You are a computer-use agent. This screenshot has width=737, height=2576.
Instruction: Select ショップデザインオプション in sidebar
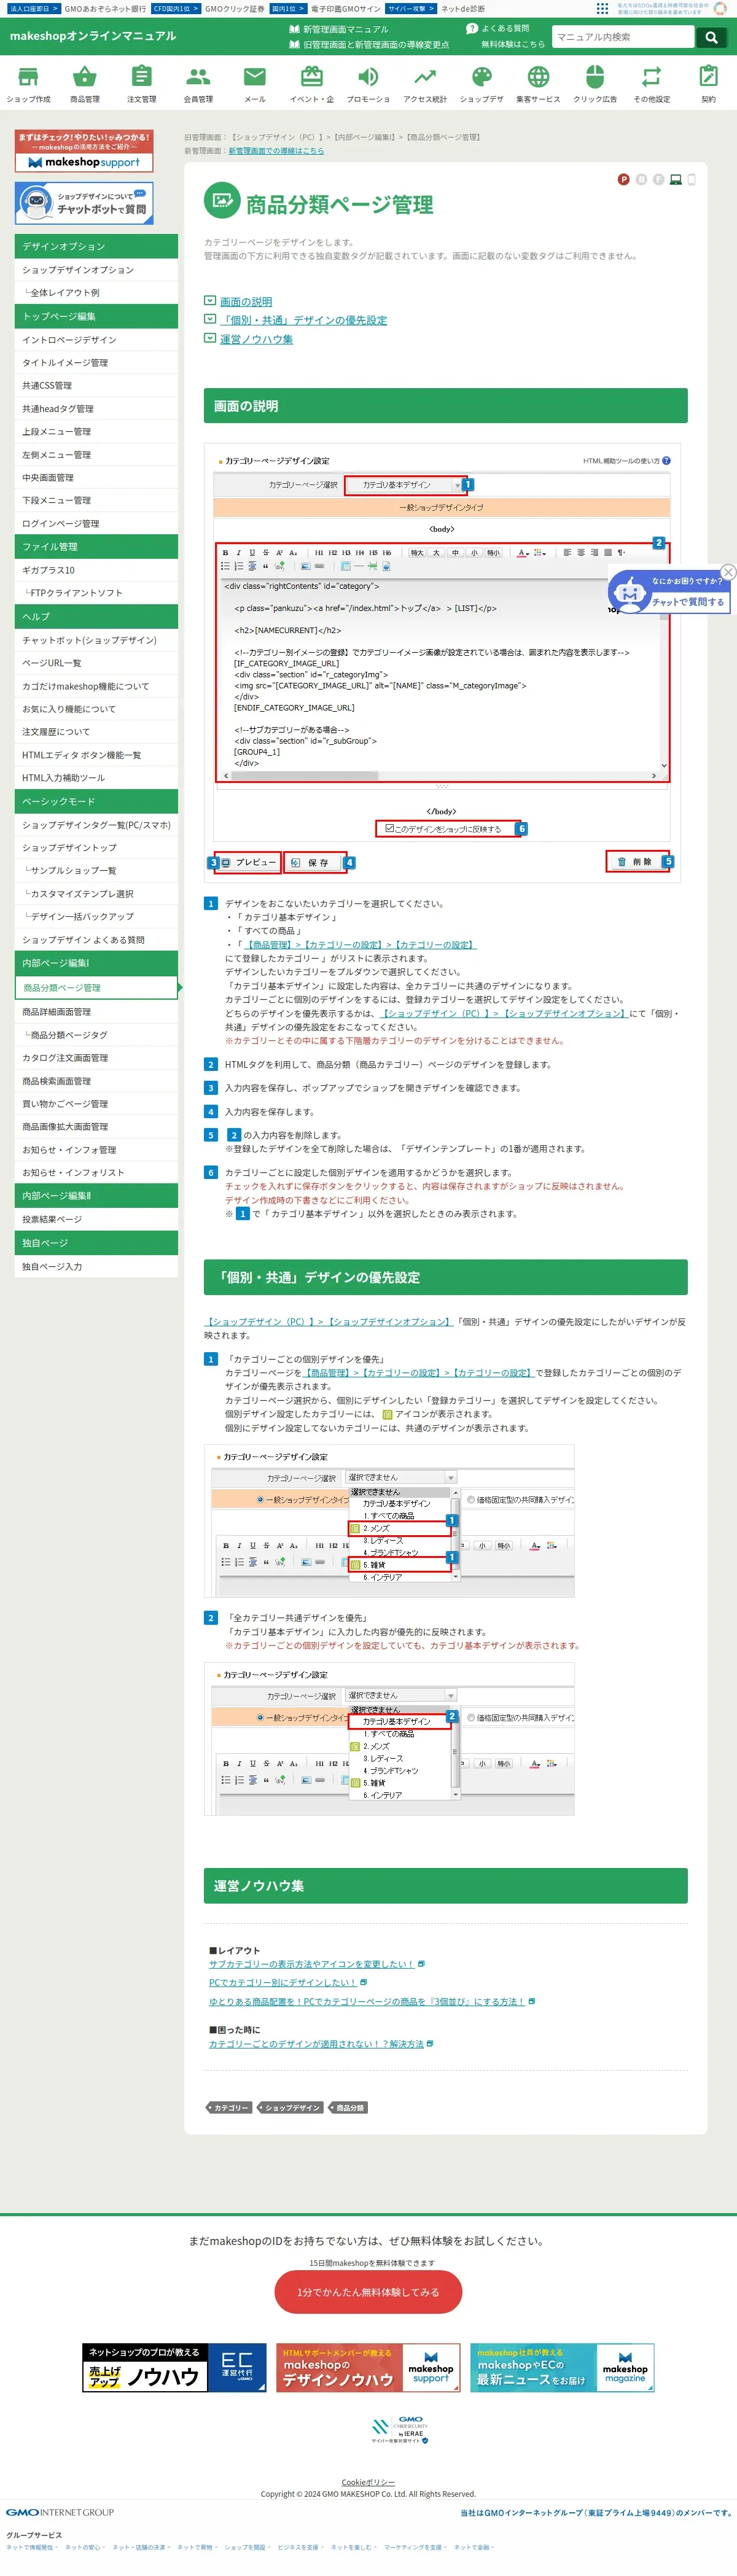[x=96, y=270]
